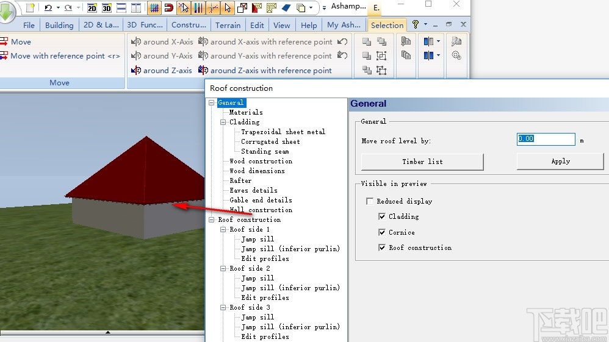
Task: Select Wood dimensions tree item
Action: click(257, 171)
